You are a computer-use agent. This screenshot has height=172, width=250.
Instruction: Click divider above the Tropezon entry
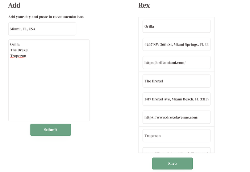(x=176, y=126)
